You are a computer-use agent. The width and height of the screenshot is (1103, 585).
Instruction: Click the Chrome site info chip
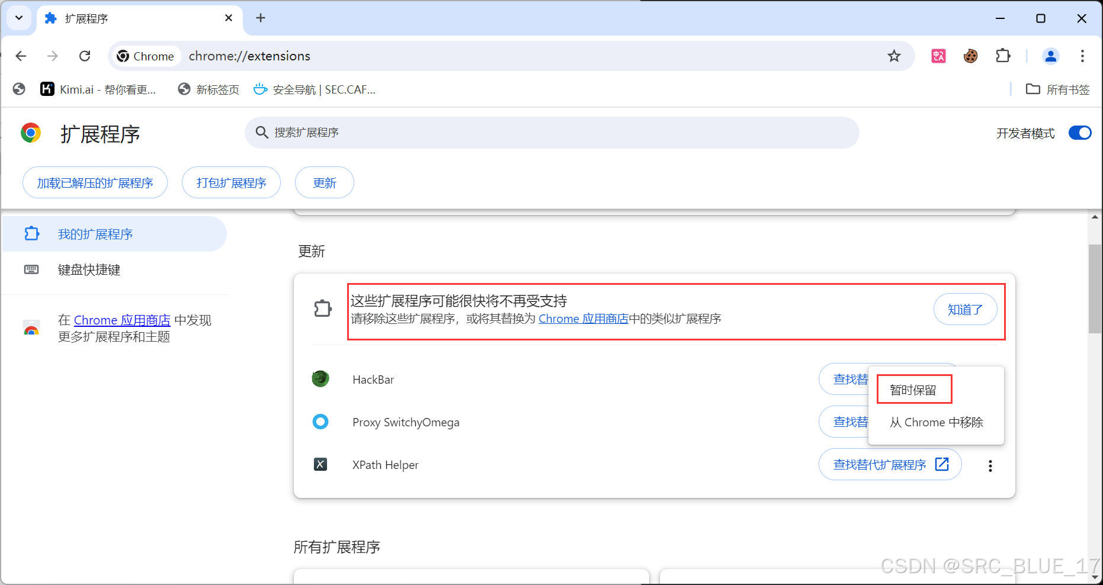tap(146, 56)
